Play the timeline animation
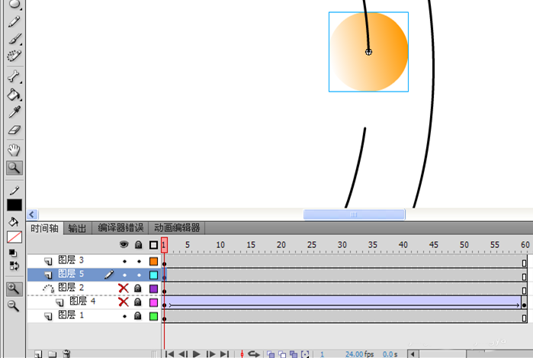533x358 pixels. coord(197,354)
